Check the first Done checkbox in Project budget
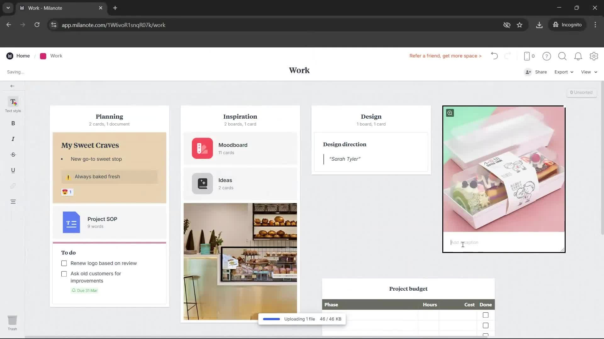The width and height of the screenshot is (604, 339). point(485,315)
